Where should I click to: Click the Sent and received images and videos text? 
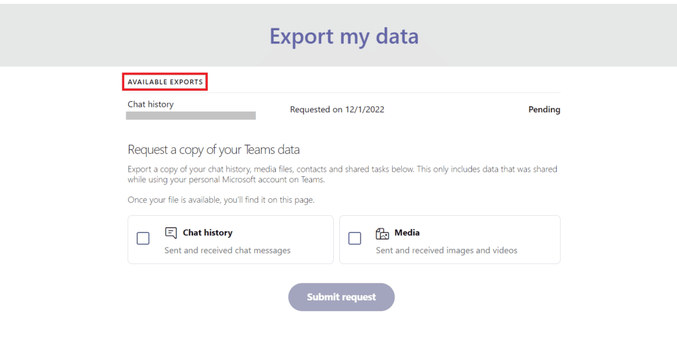click(446, 250)
